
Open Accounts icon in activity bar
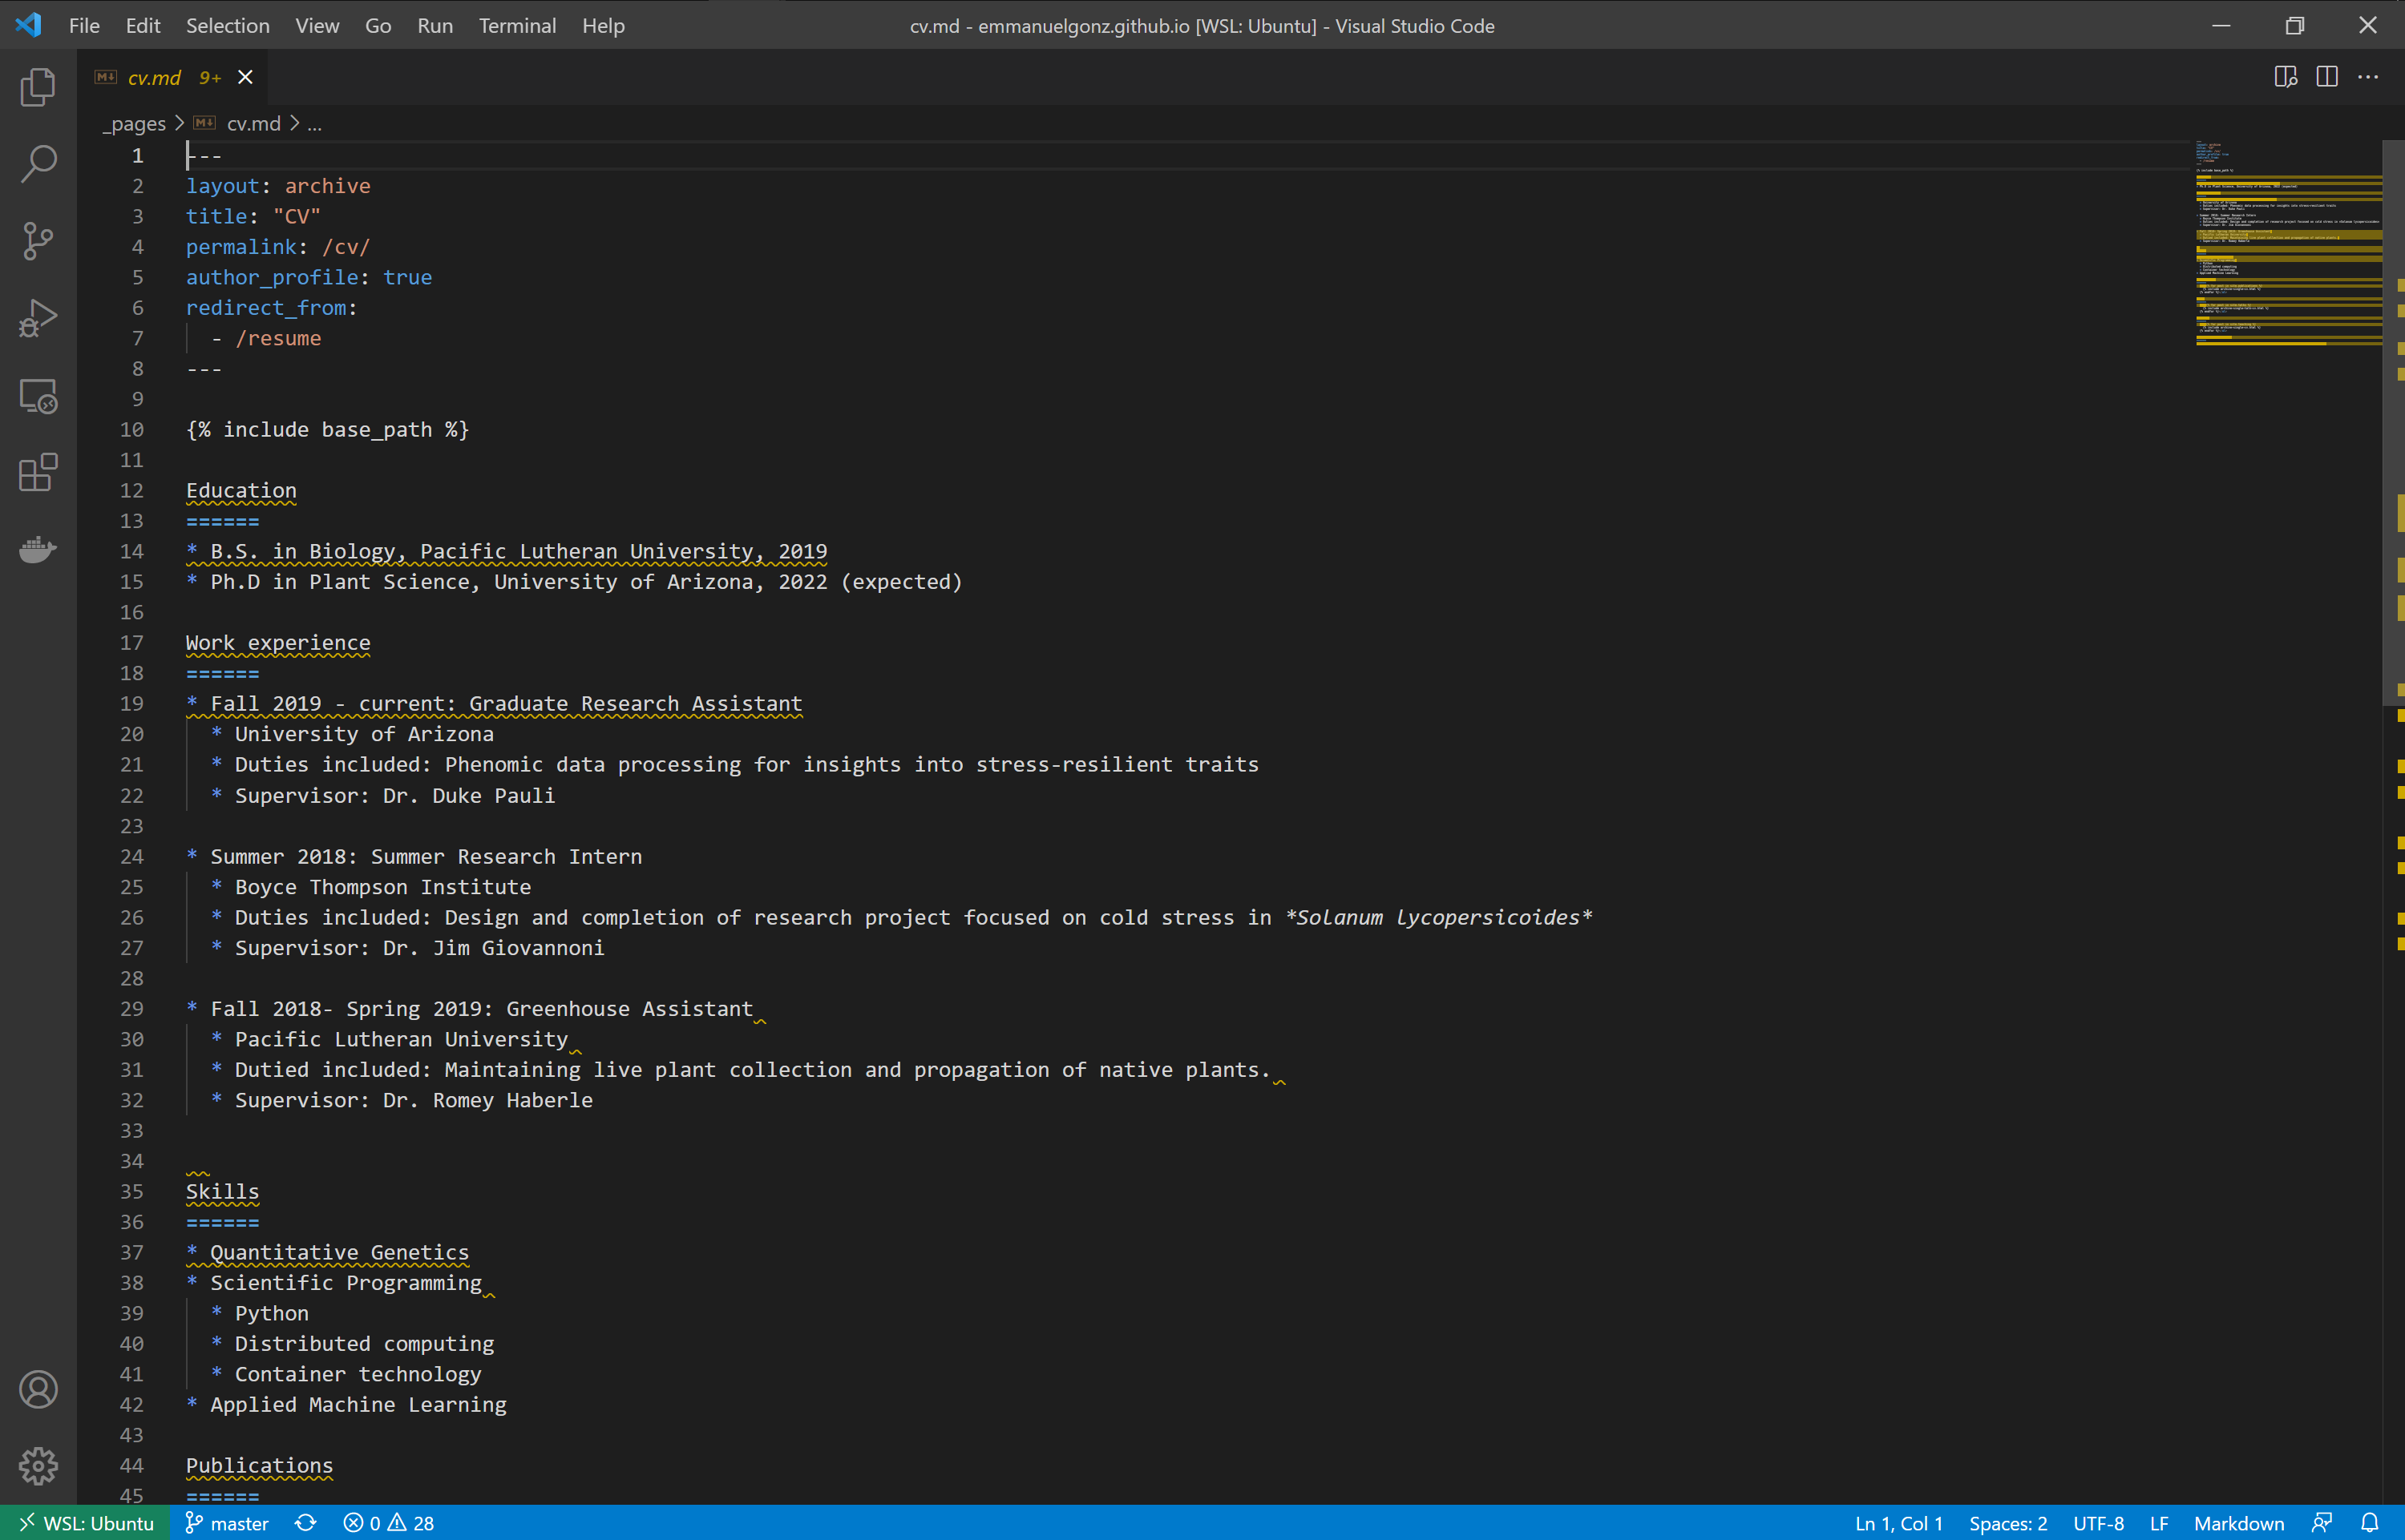[x=38, y=1389]
